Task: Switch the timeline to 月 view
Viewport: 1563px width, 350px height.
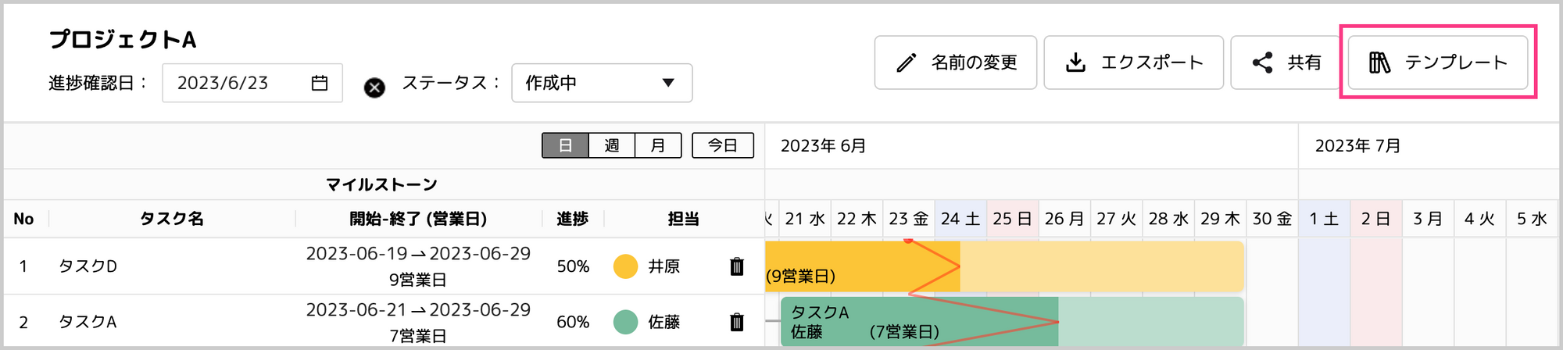Action: (658, 145)
